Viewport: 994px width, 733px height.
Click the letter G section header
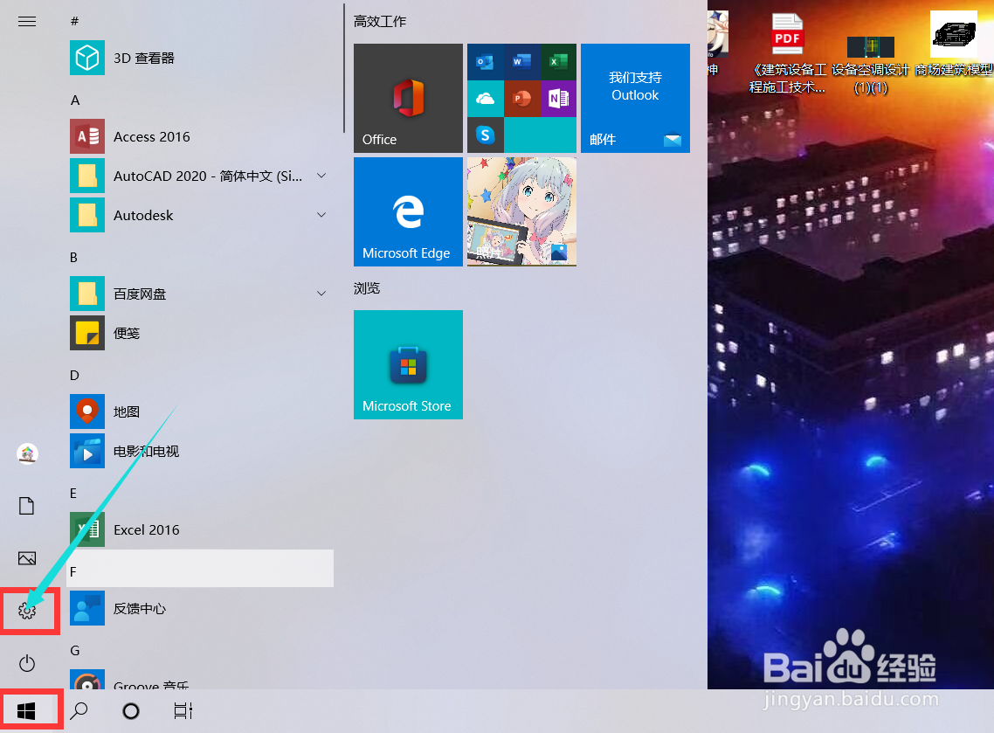pos(75,651)
